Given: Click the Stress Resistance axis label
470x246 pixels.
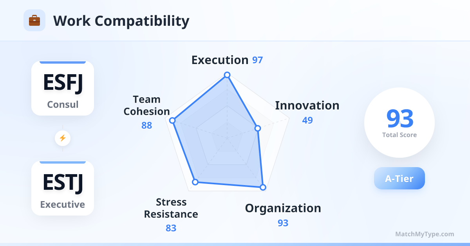Looking at the screenshot, I should coord(171,208).
